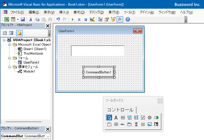The image size is (204, 140).
Task: Select the Label tool in toolbox
Action: 116,118
